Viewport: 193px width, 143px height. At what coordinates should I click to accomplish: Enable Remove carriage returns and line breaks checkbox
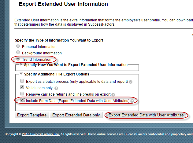(x=22, y=94)
